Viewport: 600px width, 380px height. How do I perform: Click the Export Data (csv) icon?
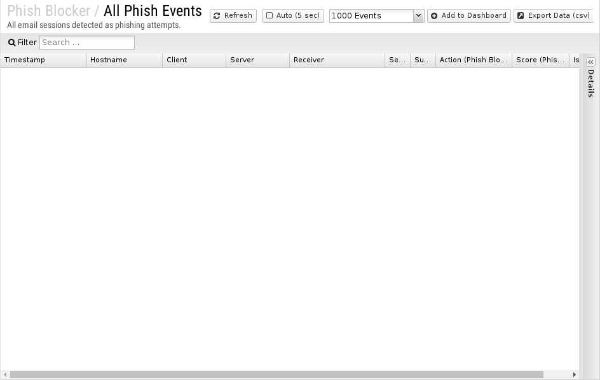pyautogui.click(x=521, y=16)
